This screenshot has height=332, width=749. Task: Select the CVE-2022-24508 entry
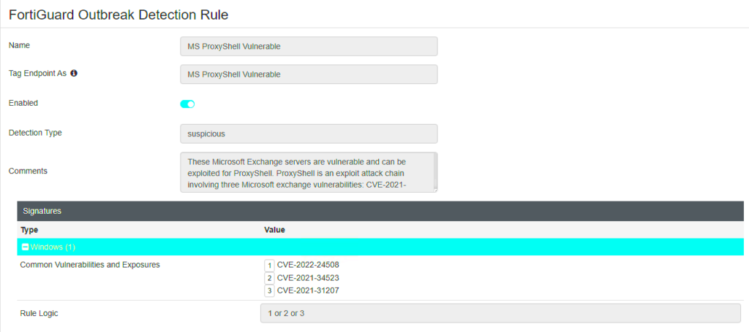pyautogui.click(x=308, y=265)
